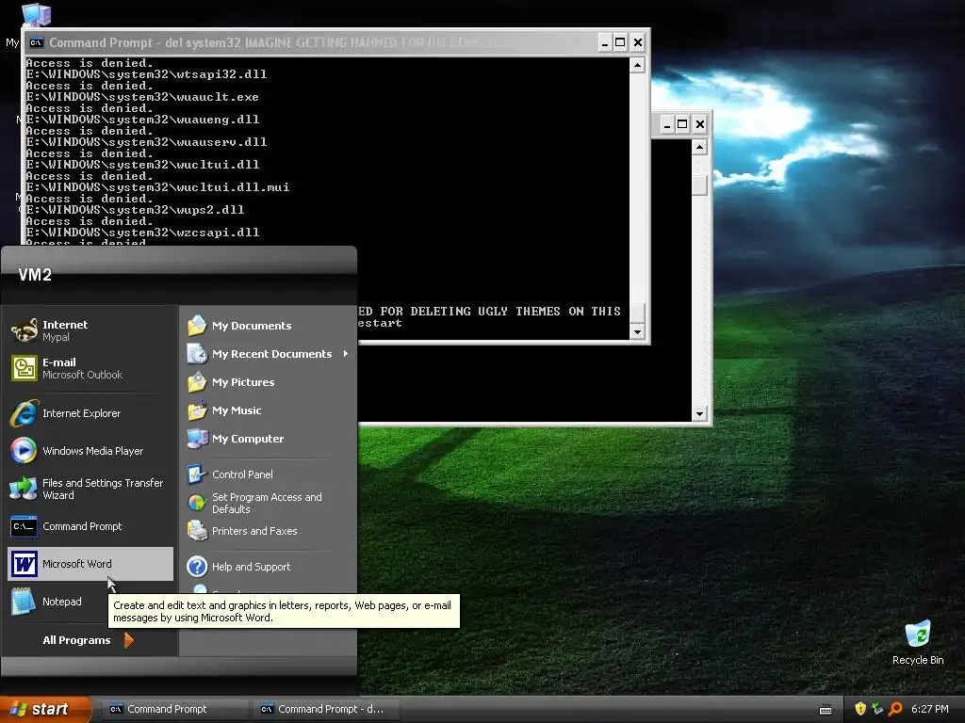Open the My Music folder icon

pos(197,410)
